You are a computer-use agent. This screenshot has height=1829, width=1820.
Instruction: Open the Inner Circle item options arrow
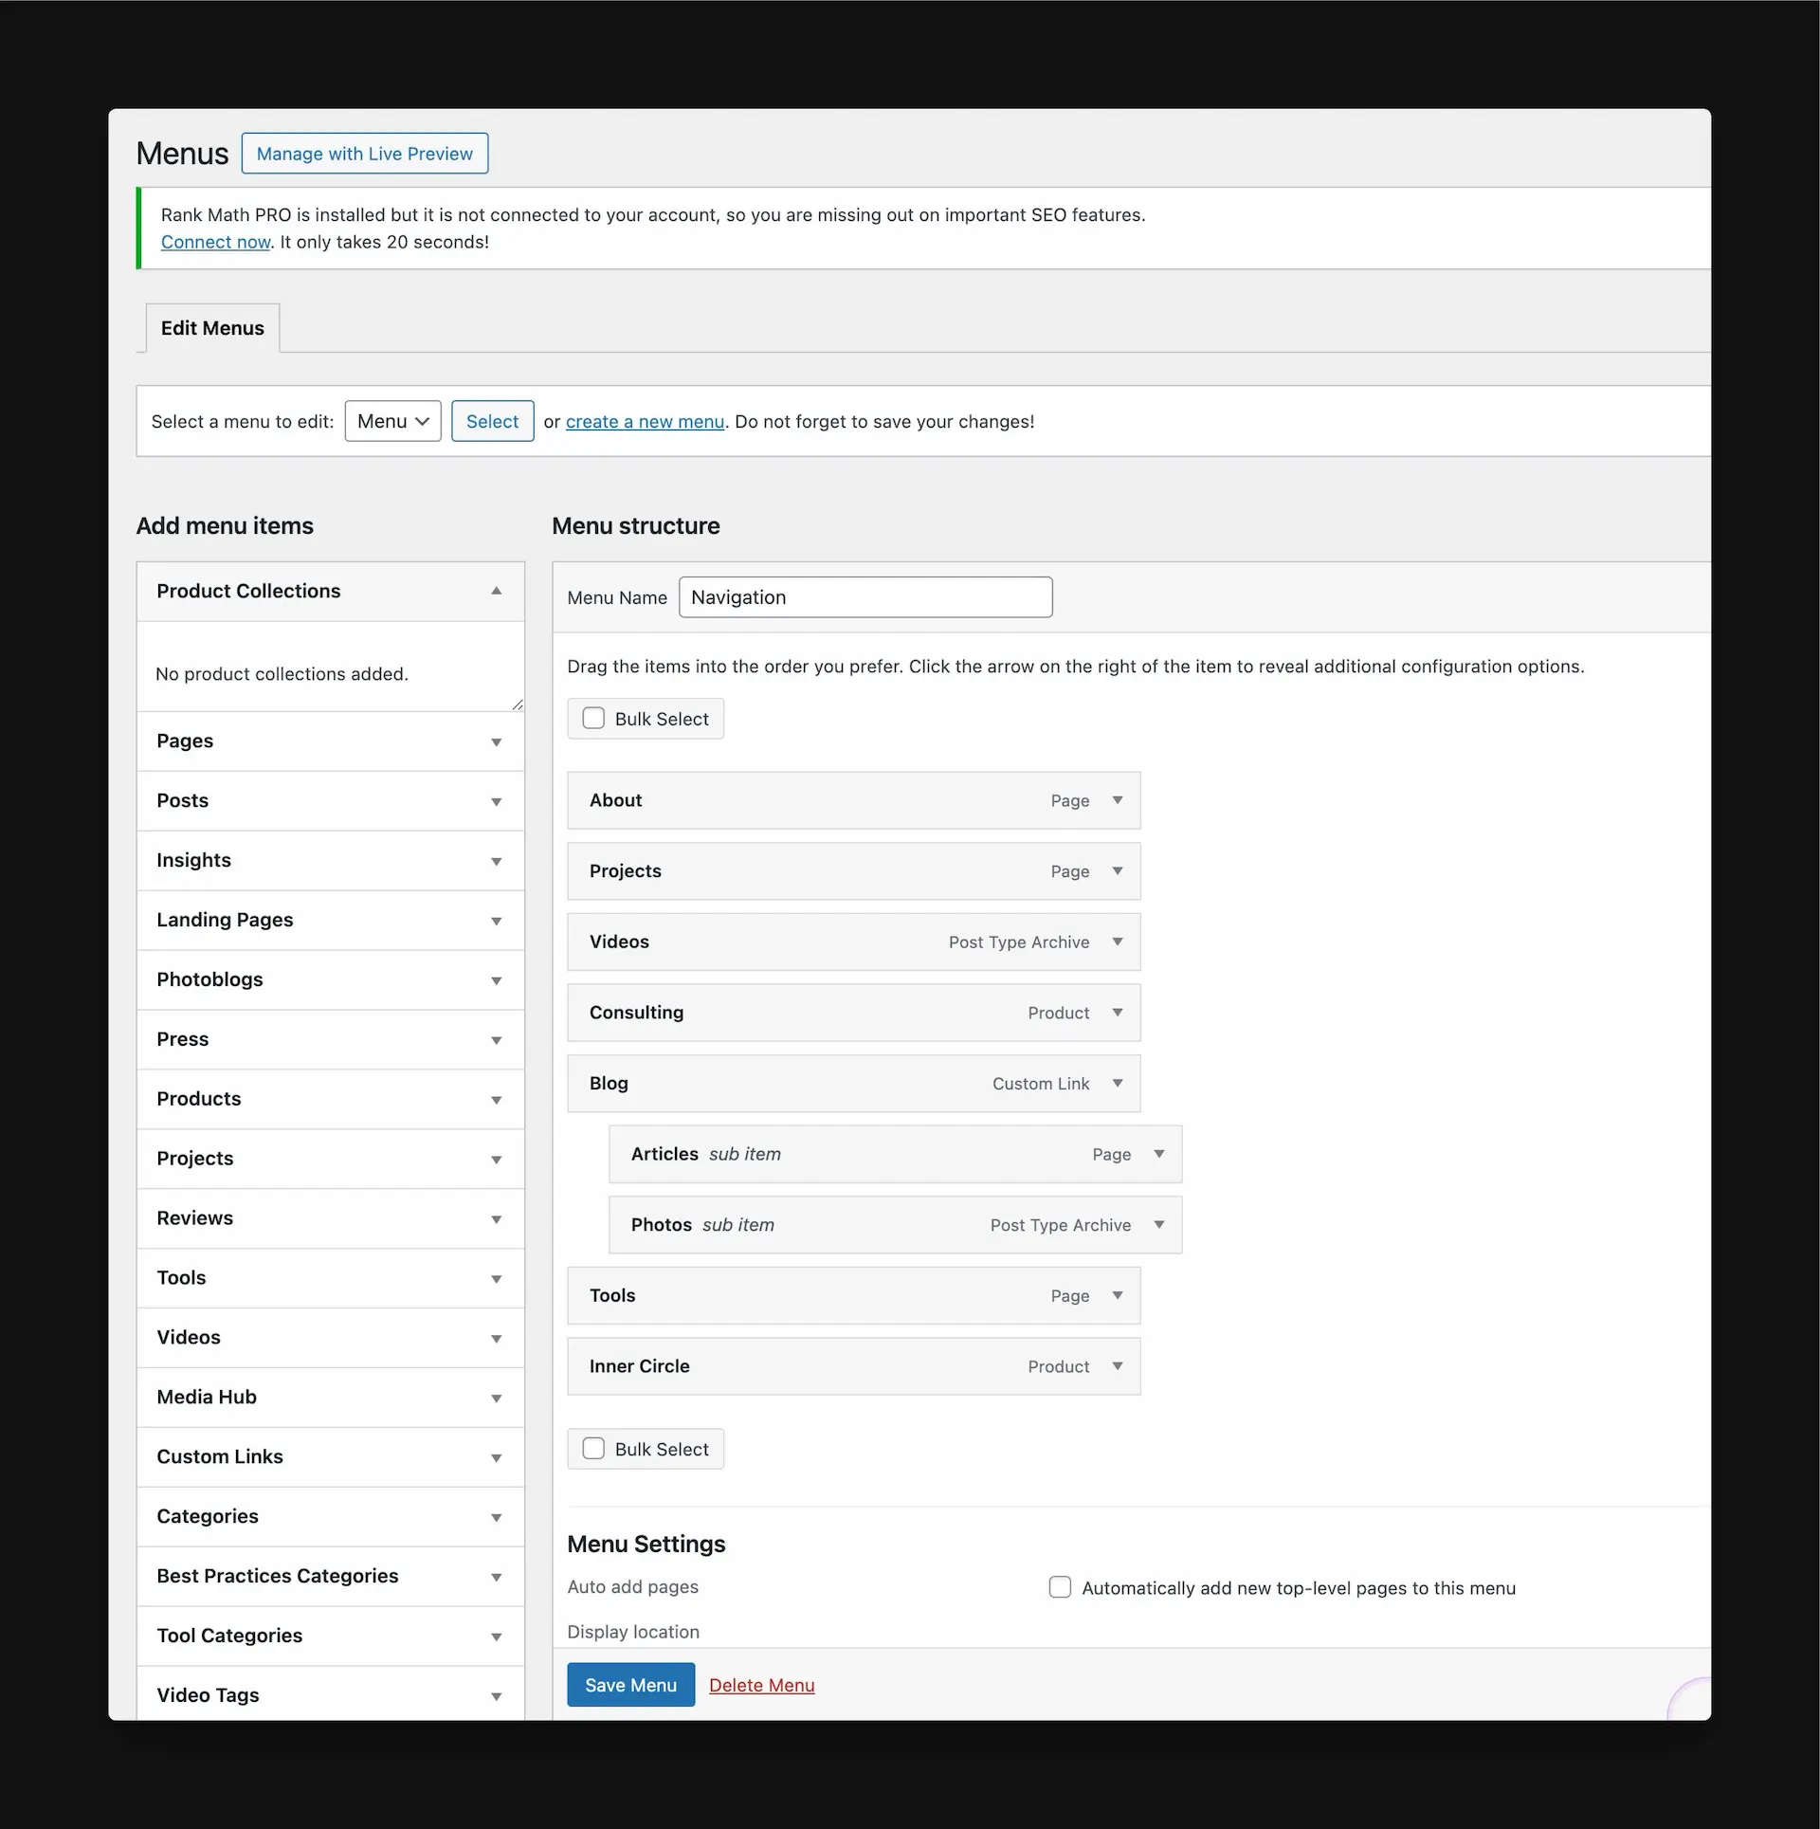pos(1118,1366)
